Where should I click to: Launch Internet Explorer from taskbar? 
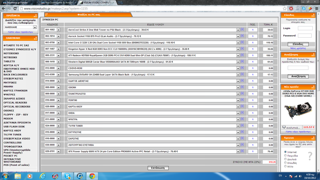(x=43, y=176)
